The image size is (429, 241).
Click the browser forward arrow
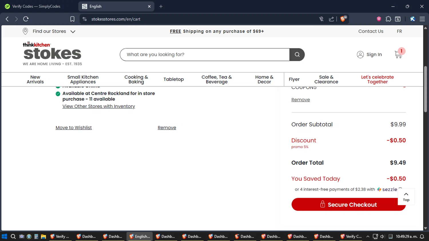point(16,19)
